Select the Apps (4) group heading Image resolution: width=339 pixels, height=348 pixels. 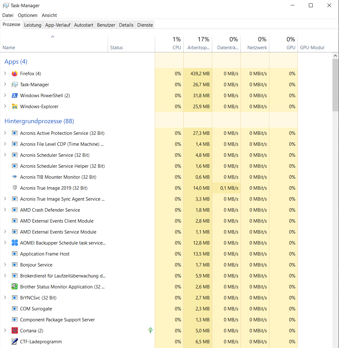pyautogui.click(x=16, y=61)
